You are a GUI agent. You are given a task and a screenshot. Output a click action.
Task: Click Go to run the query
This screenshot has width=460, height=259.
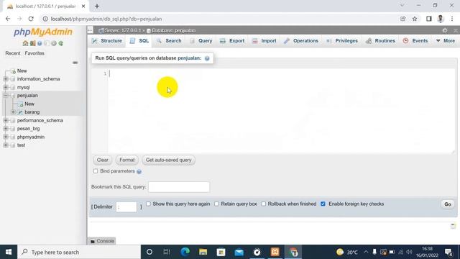448,204
